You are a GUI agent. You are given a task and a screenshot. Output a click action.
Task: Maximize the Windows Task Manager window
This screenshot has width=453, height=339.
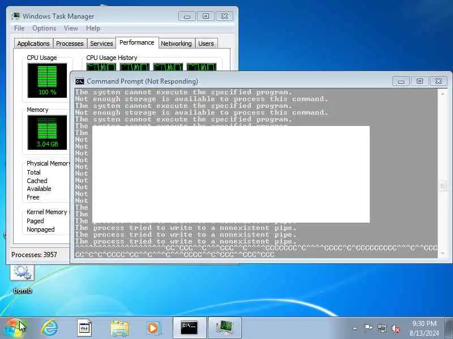click(x=206, y=16)
